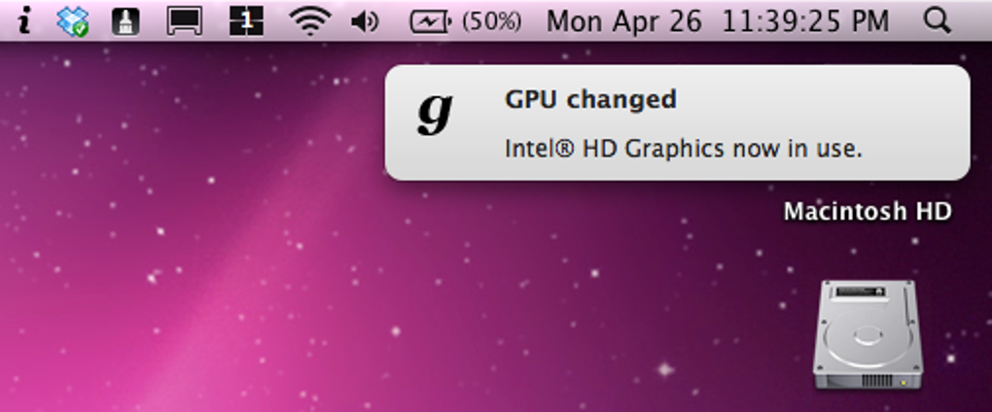
Task: Open the Dropbox menu bar icon
Action: tap(72, 20)
